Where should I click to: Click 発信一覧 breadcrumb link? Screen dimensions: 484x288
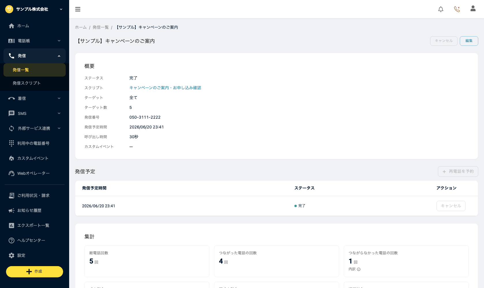point(101,27)
